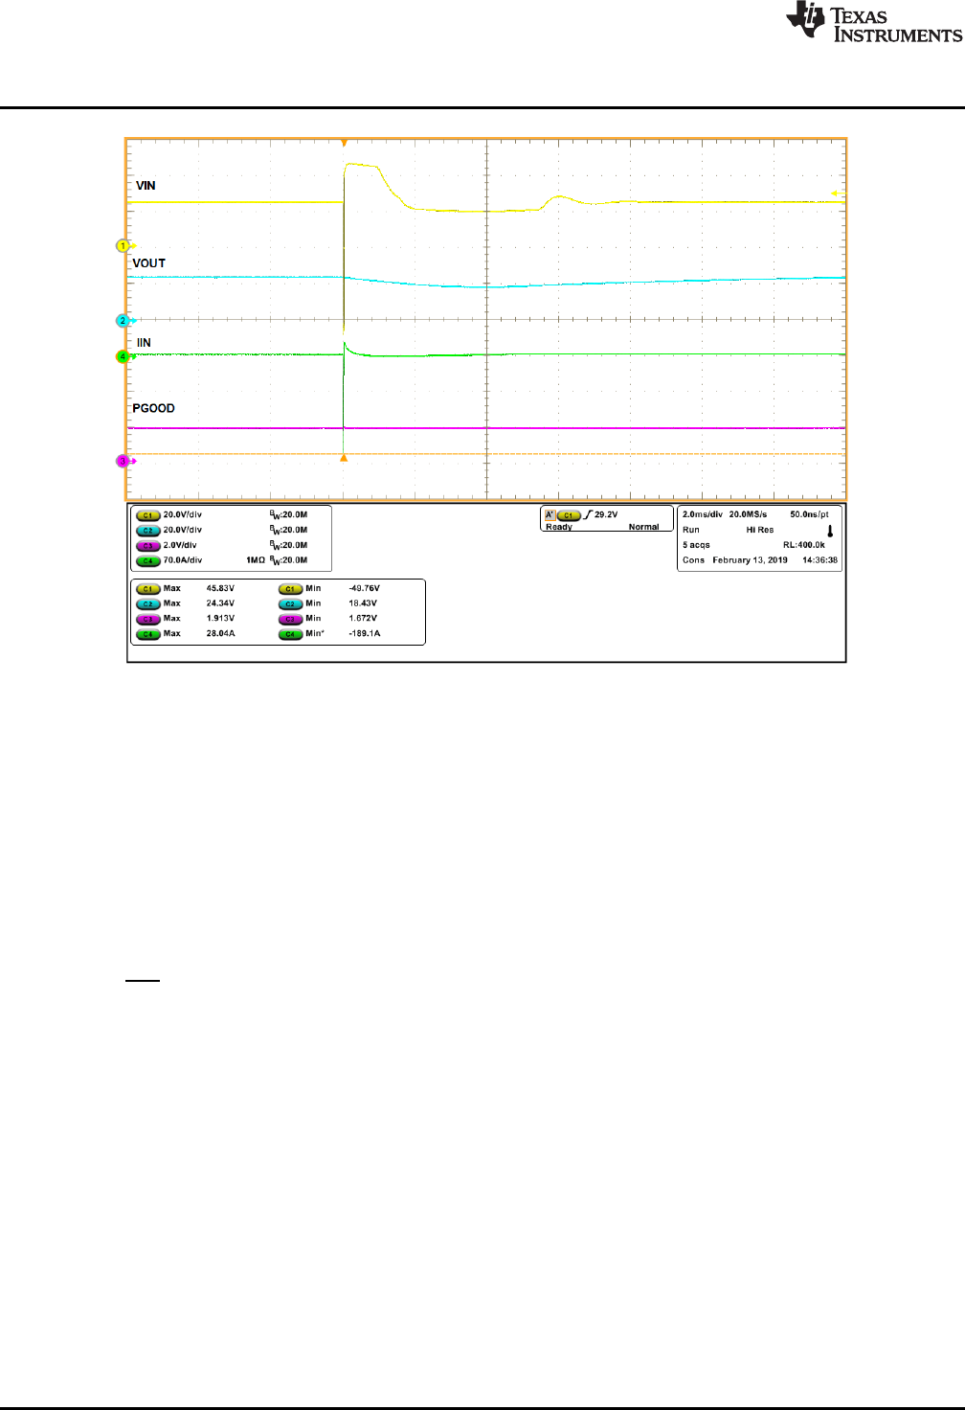The height and width of the screenshot is (1410, 965).
Task: Click the trigger slope icon beside 29.2V
Action: (588, 515)
